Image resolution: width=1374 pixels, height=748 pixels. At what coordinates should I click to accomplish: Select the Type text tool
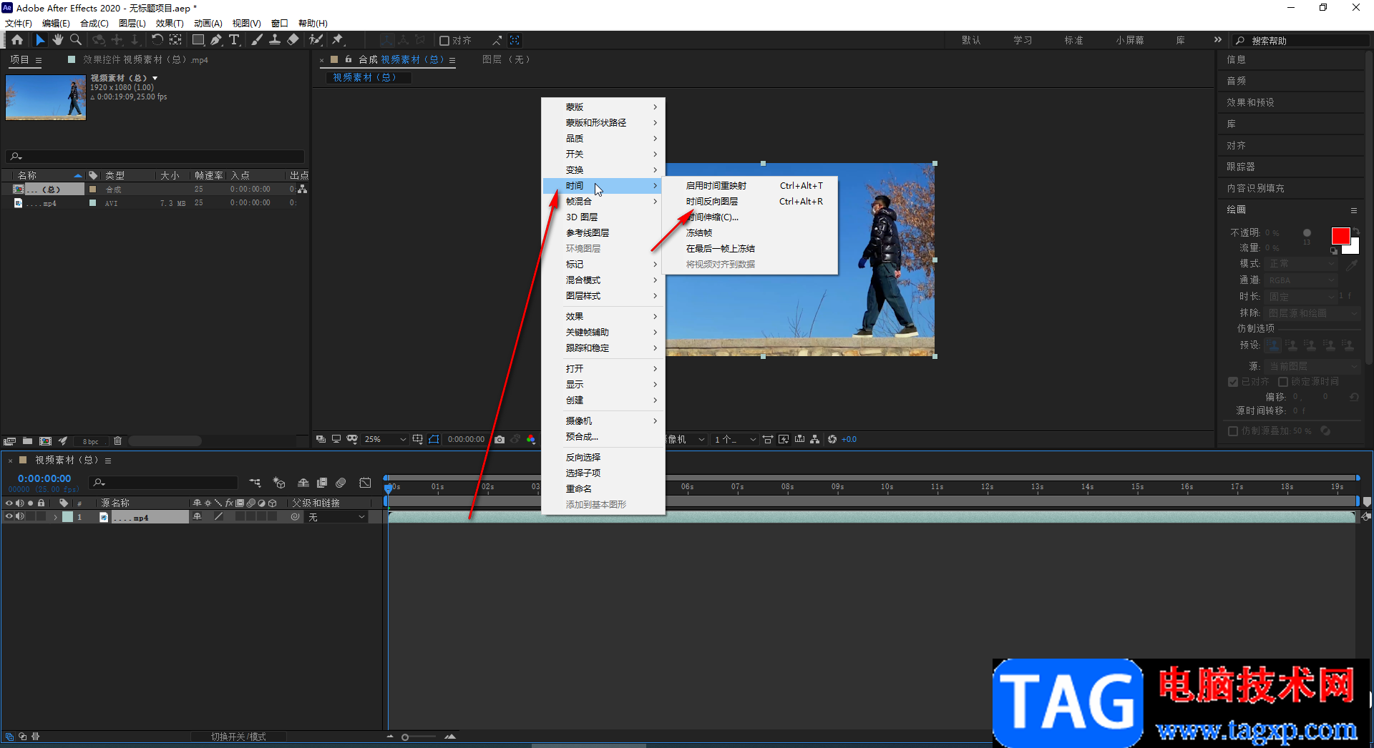tap(234, 40)
